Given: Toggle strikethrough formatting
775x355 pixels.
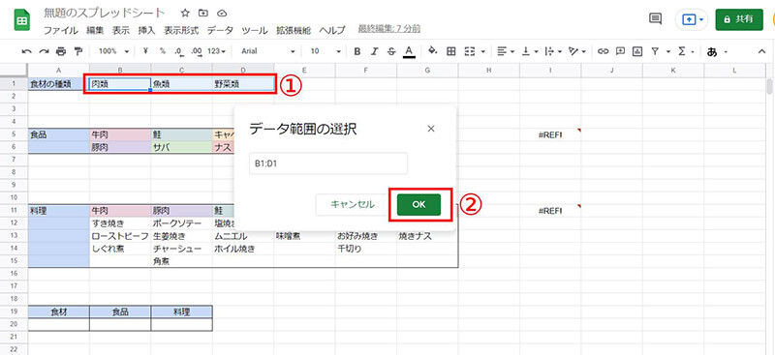Looking at the screenshot, I should pos(391,51).
